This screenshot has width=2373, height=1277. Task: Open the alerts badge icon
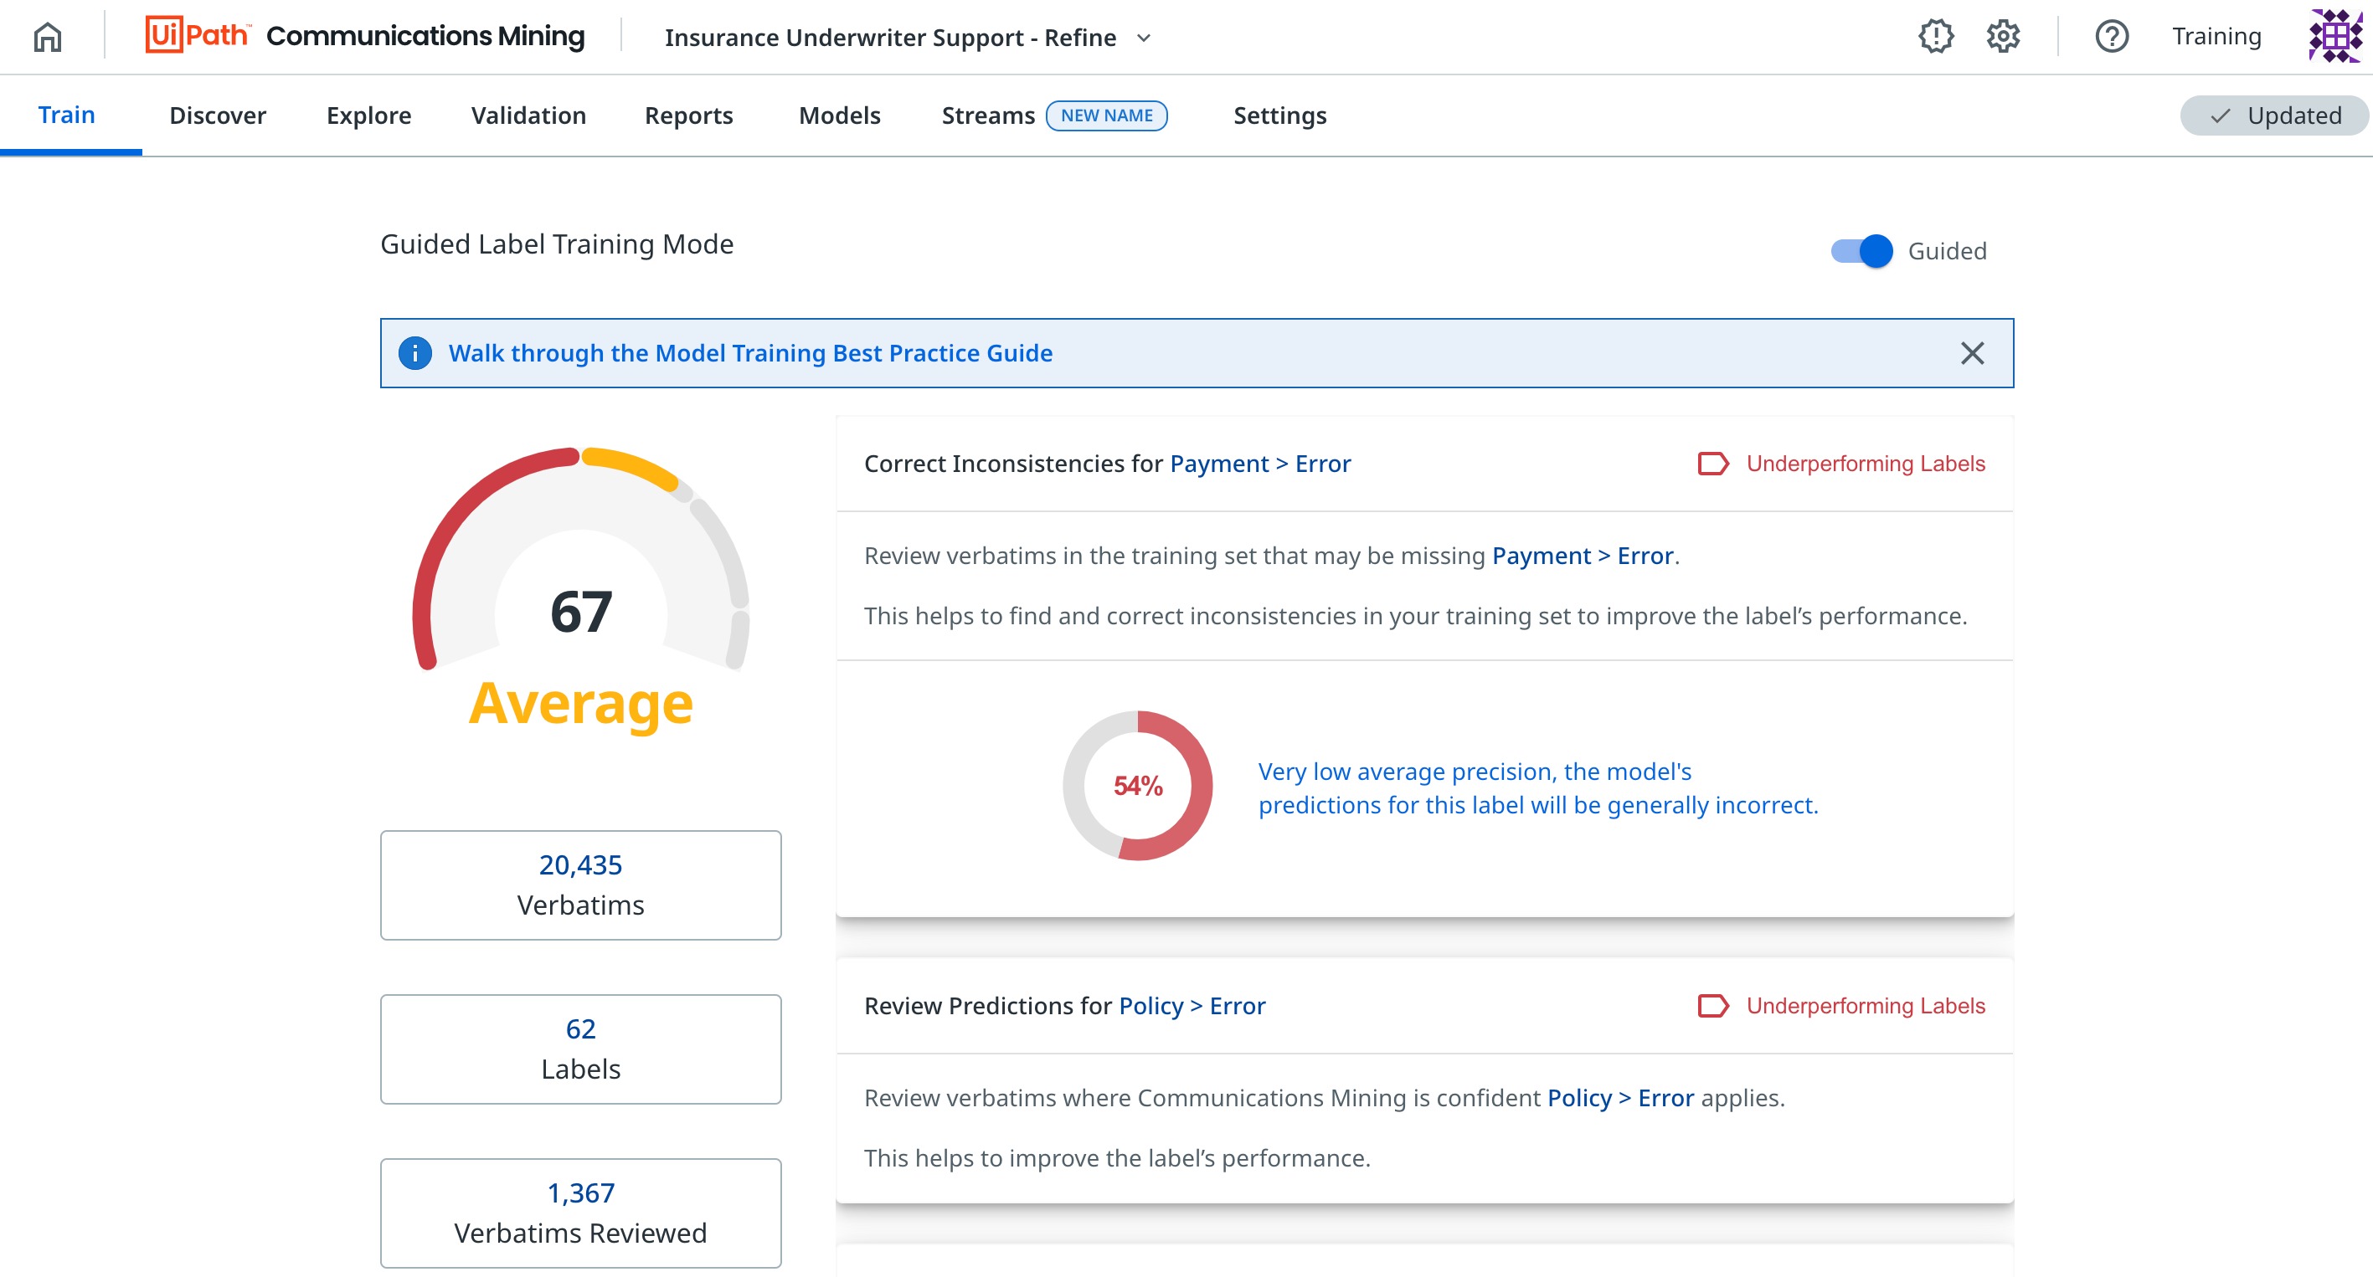click(1935, 37)
